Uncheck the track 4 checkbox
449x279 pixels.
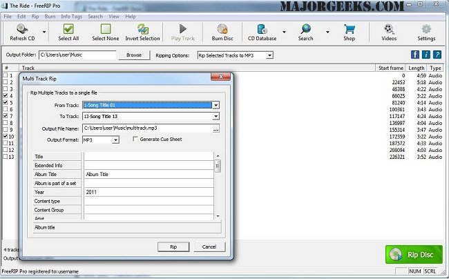(5, 95)
